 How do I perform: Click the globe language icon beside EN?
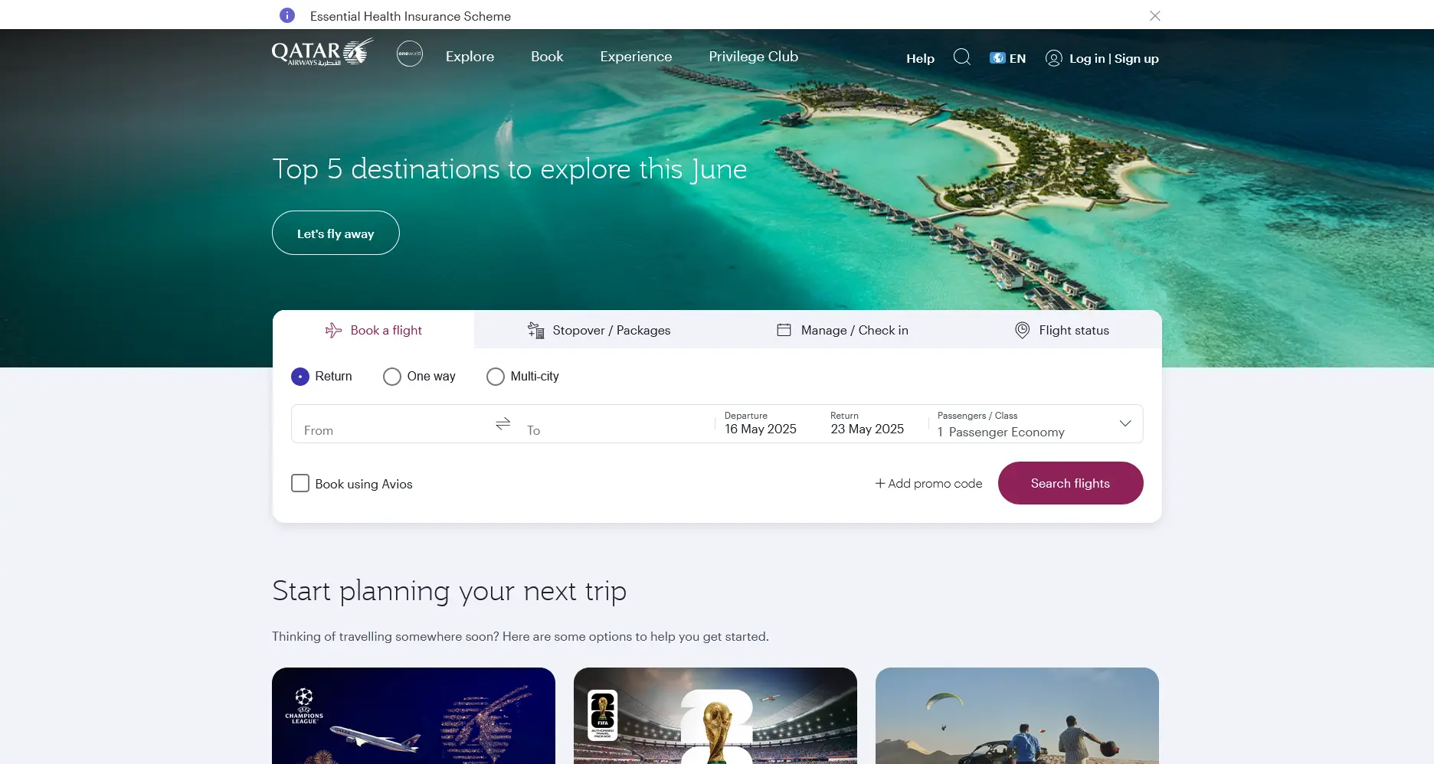pos(997,58)
